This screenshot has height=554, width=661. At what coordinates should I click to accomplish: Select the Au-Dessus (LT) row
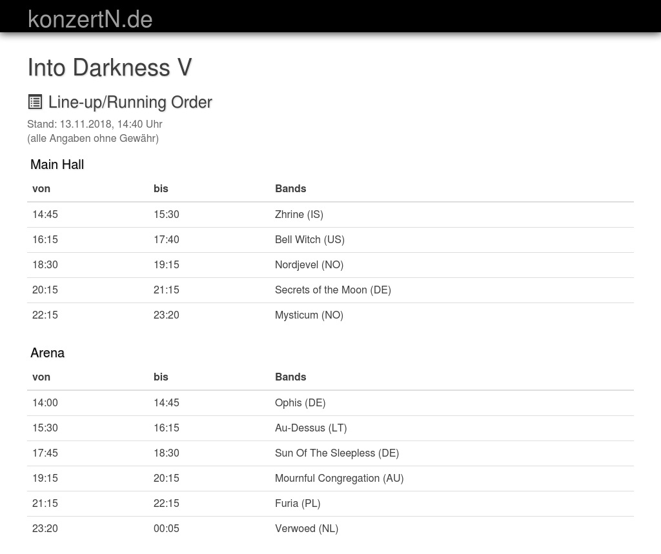tap(310, 428)
